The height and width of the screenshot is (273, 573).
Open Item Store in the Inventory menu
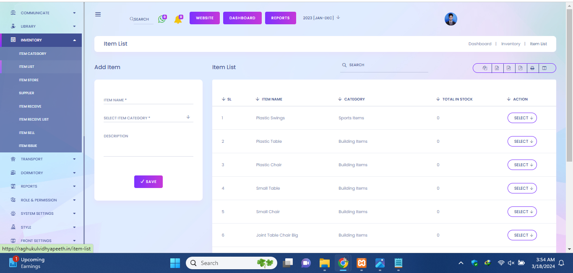(x=29, y=80)
